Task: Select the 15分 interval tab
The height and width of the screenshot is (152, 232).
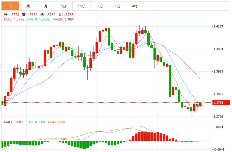Action: (81, 6)
